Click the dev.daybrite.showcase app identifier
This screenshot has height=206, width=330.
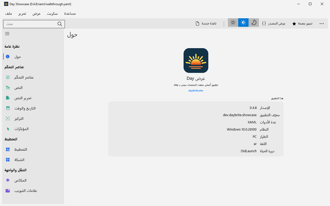click(240, 115)
